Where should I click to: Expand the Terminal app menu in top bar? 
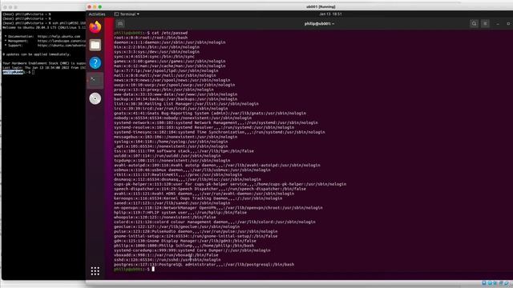[127, 14]
